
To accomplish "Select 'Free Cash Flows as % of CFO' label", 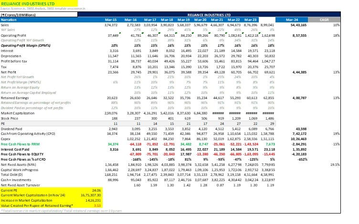I will [23, 160].
